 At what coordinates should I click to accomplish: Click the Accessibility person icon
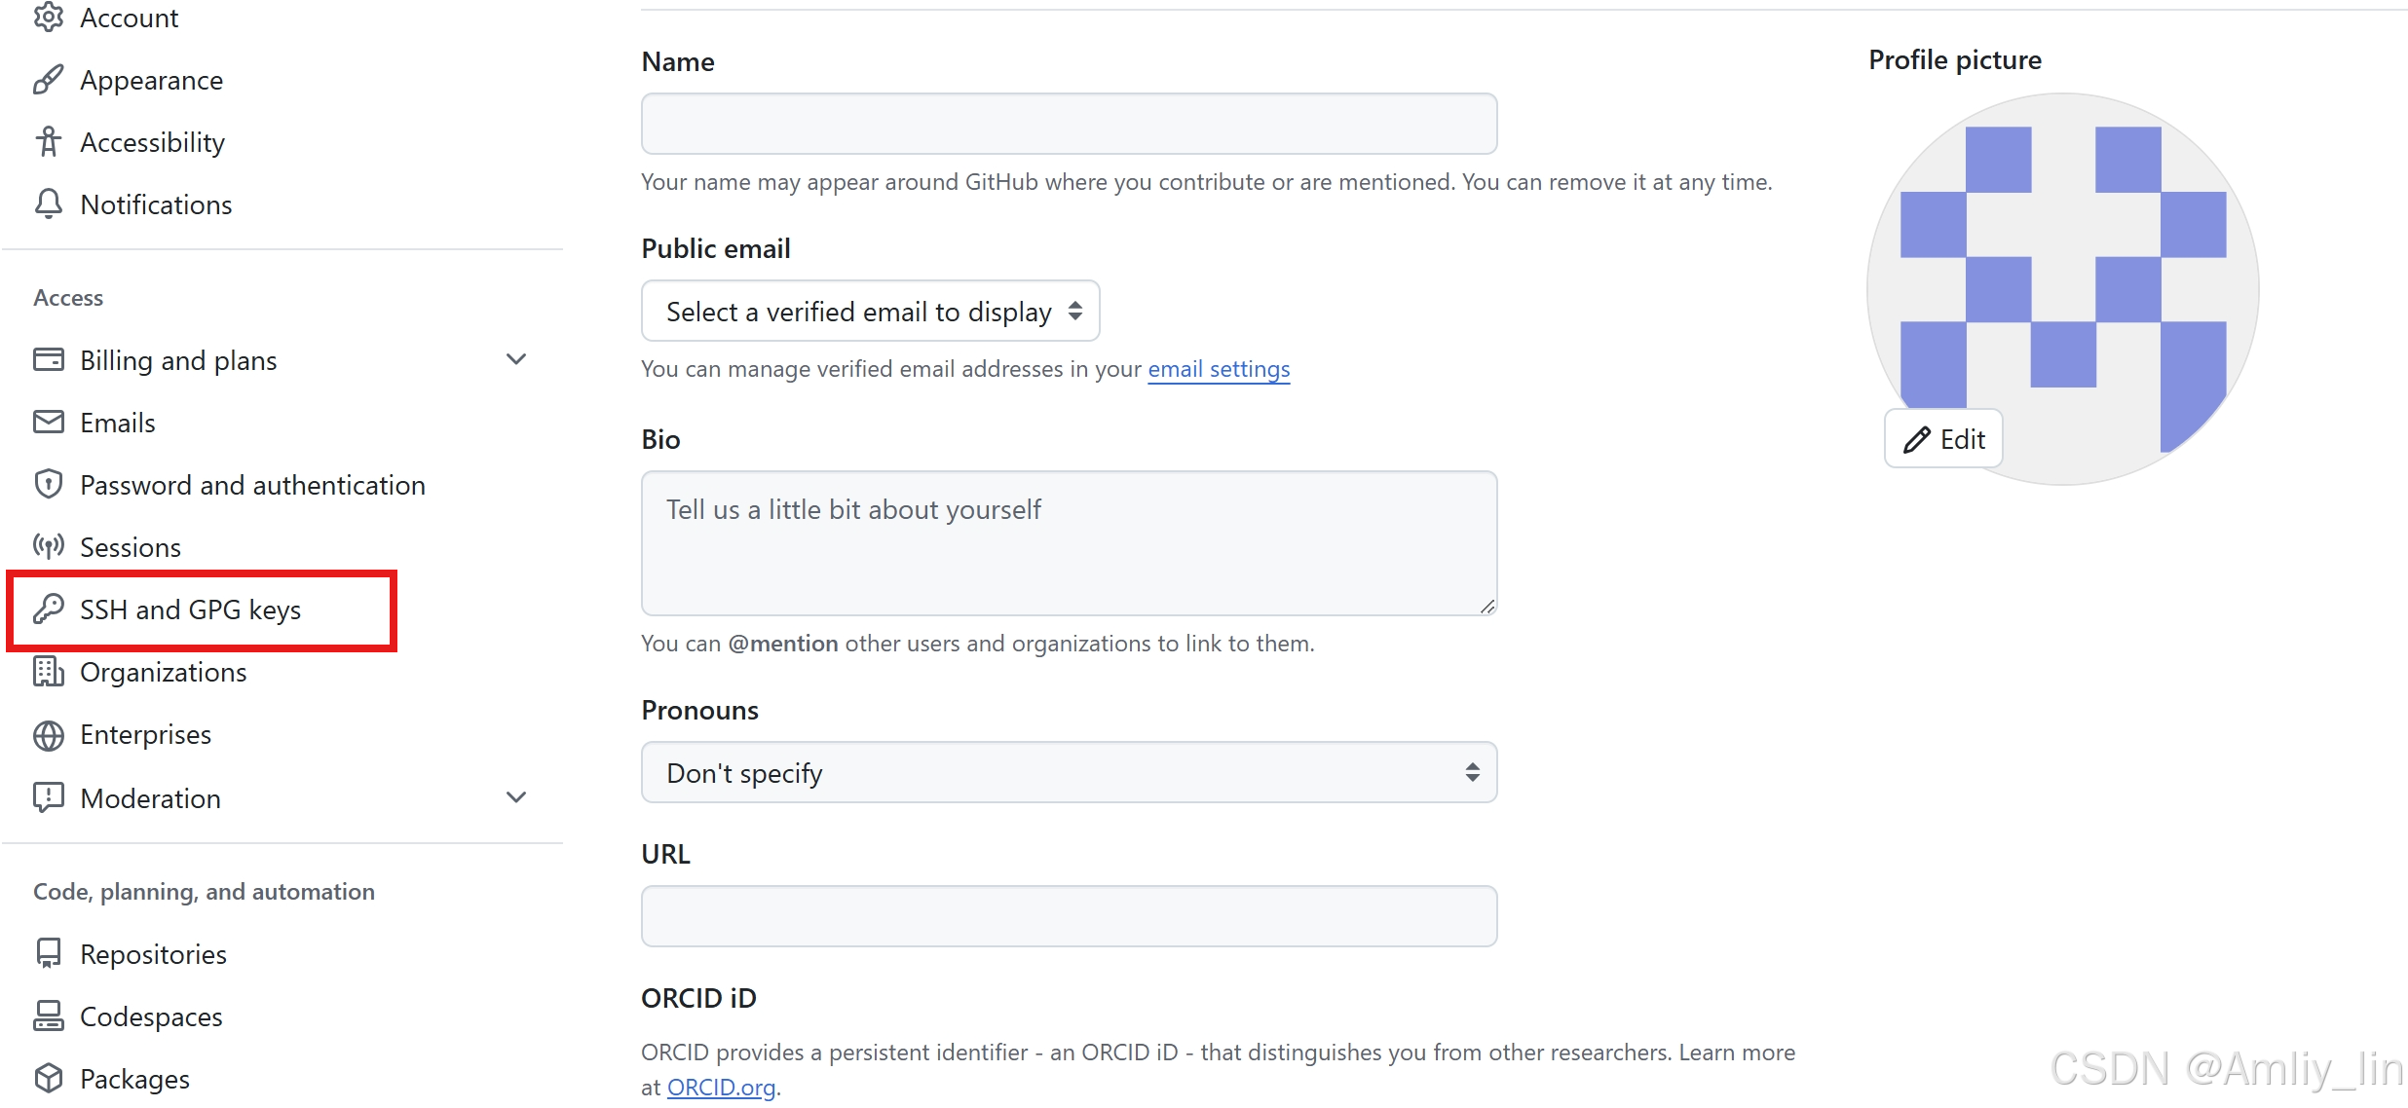click(48, 142)
